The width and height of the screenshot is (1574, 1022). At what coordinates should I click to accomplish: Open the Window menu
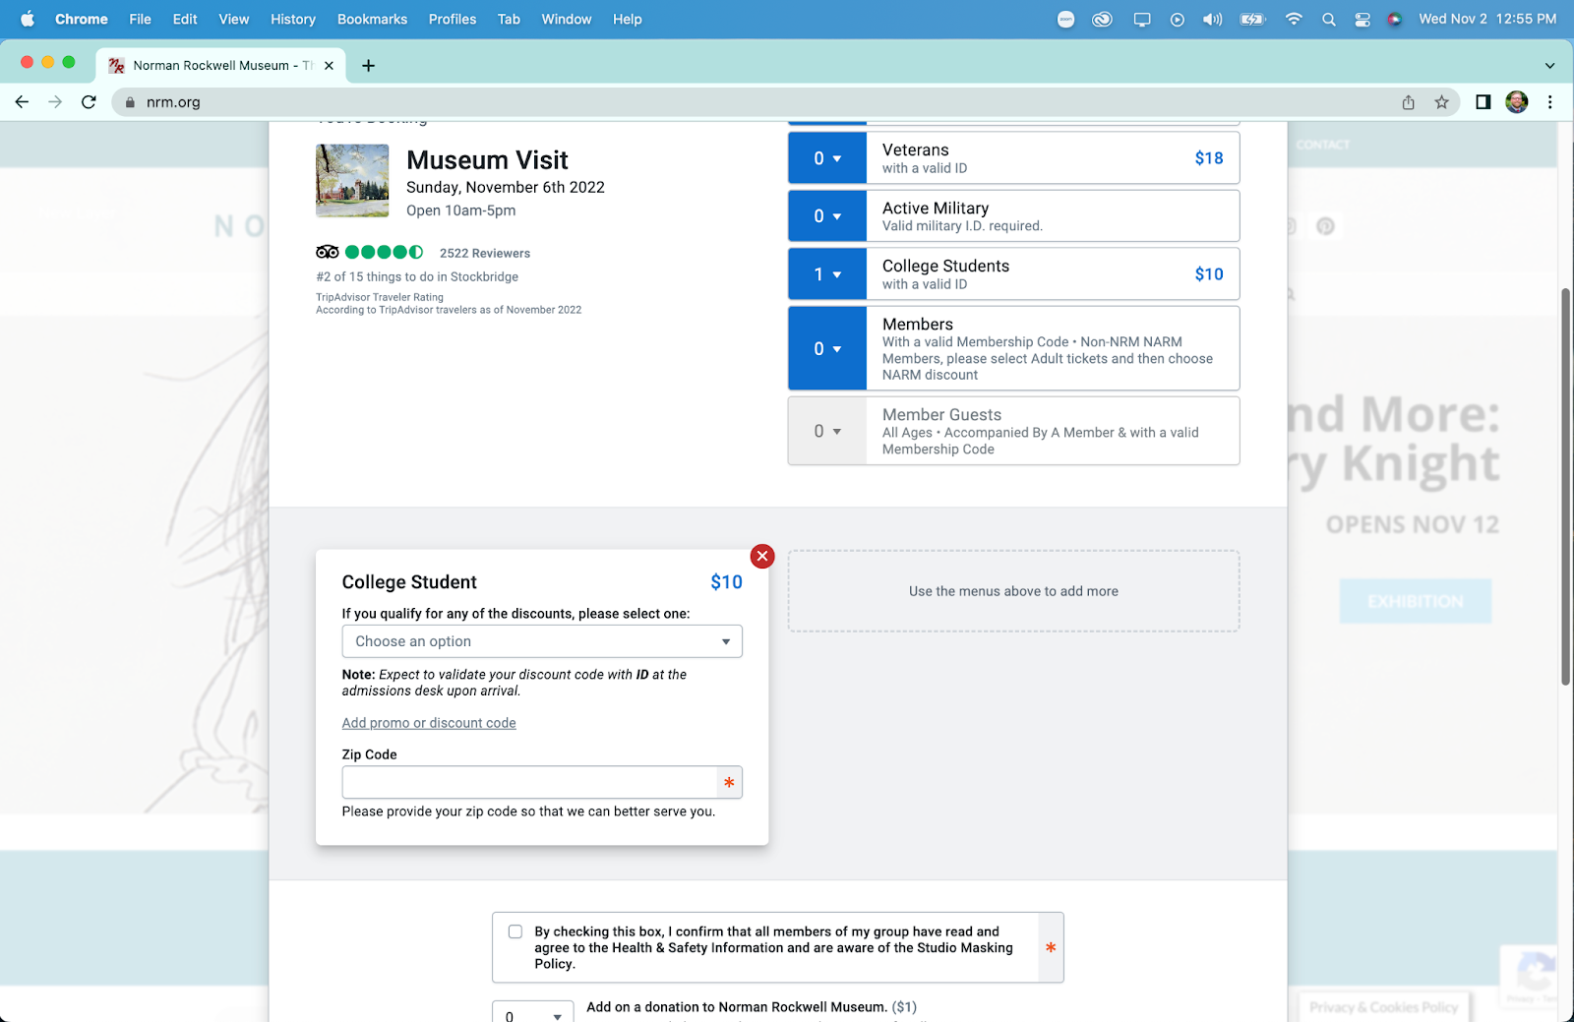click(567, 19)
